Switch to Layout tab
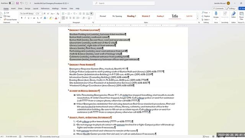Image resolution: width=245 pixels, height=138 pixels. (36, 8)
